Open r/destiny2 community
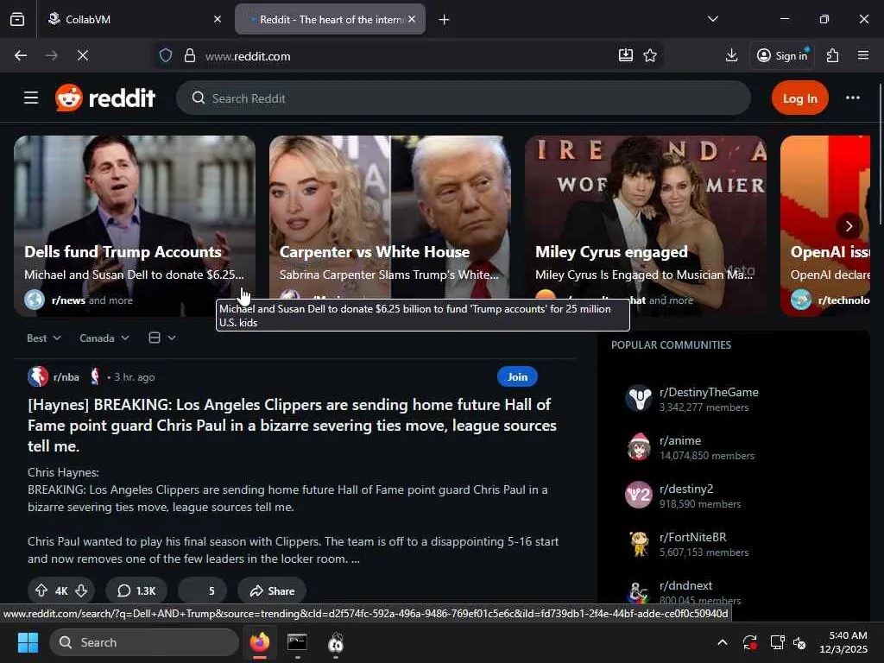Viewport: 884px width, 663px height. (686, 489)
